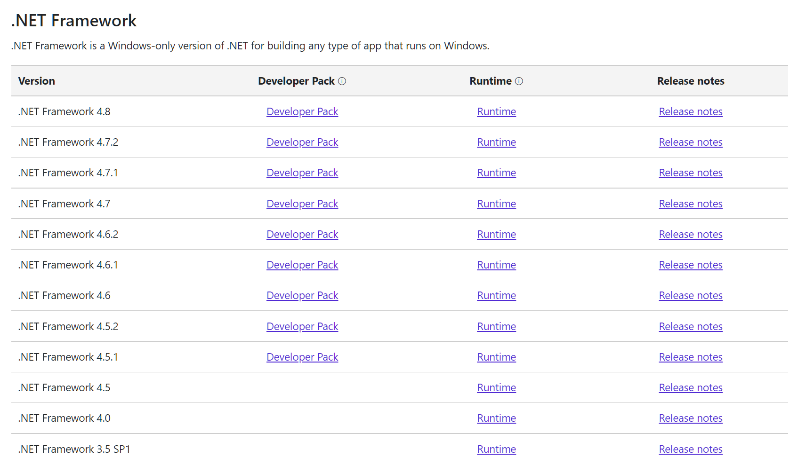Download Runtime for .NET Framework 4.0

(496, 418)
